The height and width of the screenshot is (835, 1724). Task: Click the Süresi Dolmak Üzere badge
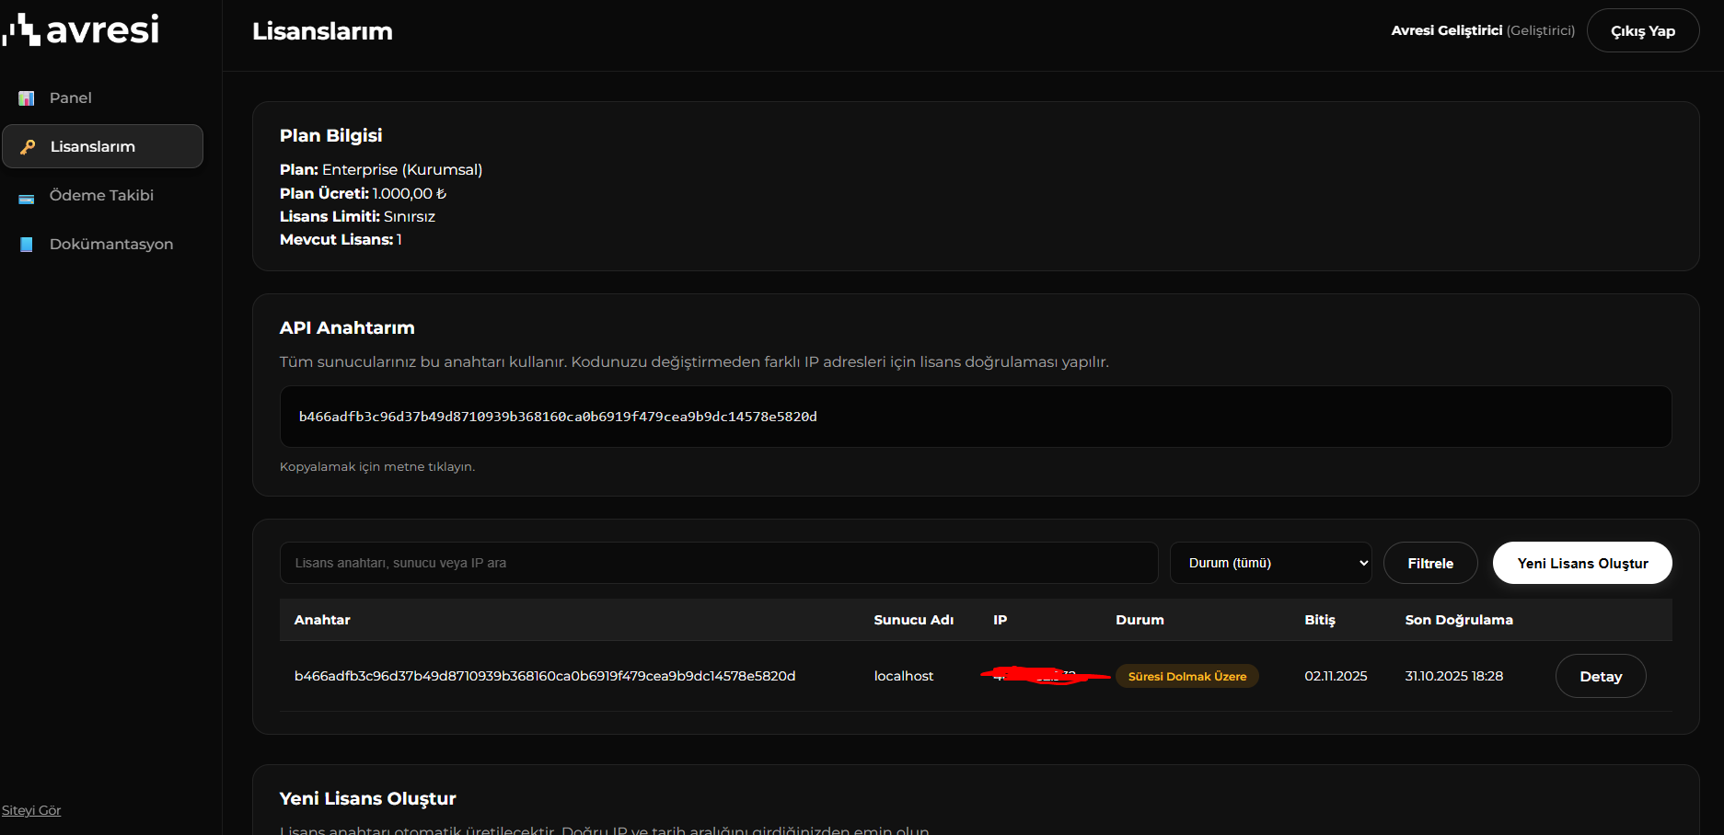[1186, 676]
